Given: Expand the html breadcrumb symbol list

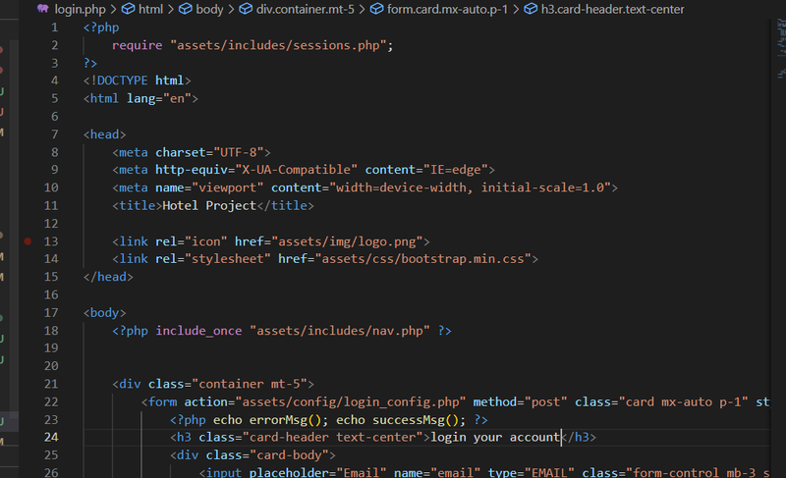Looking at the screenshot, I should tap(150, 9).
